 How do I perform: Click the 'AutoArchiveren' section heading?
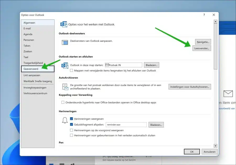68,78
